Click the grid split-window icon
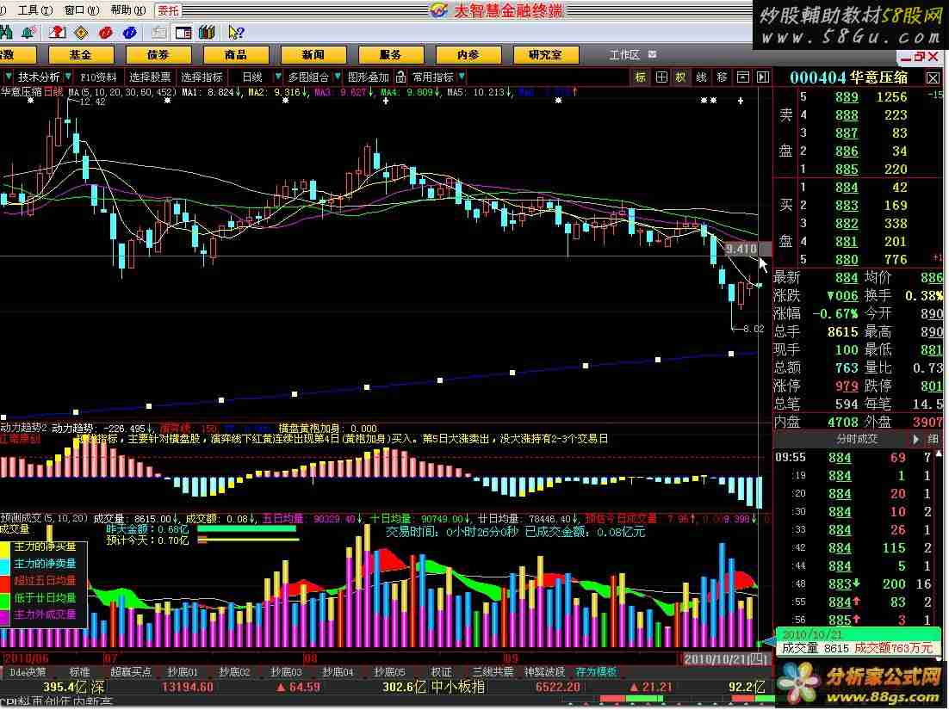The width and height of the screenshot is (949, 710). [661, 77]
